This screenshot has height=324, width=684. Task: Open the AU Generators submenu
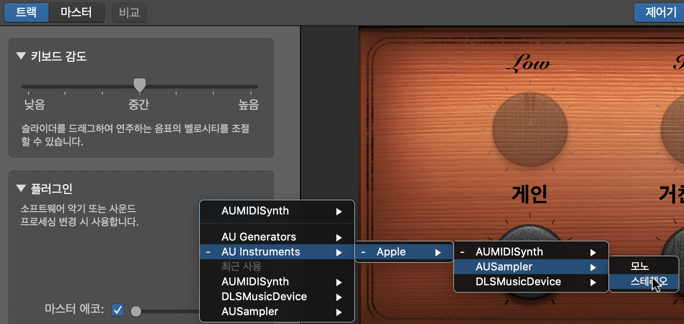click(277, 237)
